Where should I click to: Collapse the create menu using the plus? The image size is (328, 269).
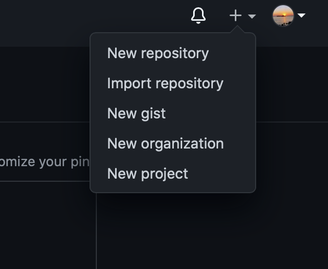[235, 16]
